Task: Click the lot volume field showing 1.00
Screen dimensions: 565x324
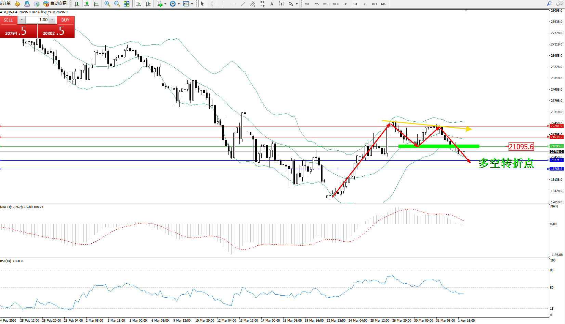Action: point(37,20)
